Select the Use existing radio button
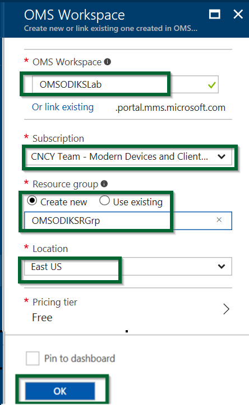Viewport: 249px width, 405px height. [104, 200]
